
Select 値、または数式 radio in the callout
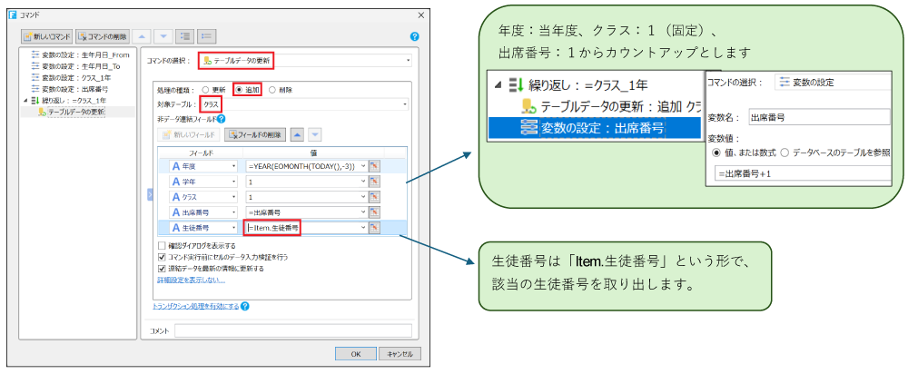pos(716,153)
